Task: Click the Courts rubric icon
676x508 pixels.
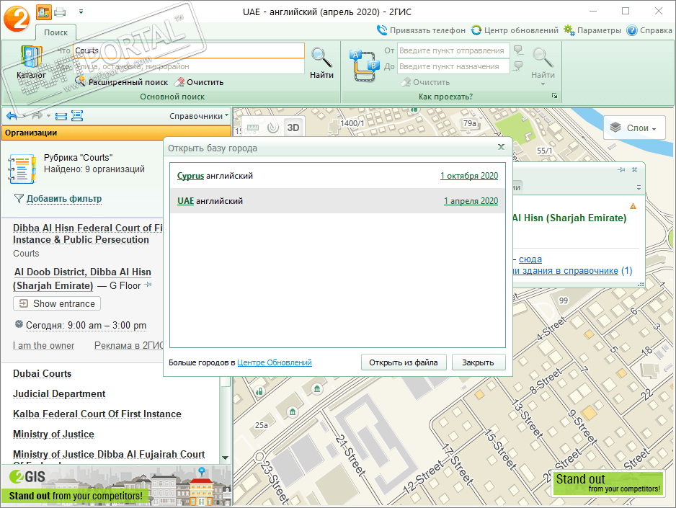Action: (x=22, y=169)
